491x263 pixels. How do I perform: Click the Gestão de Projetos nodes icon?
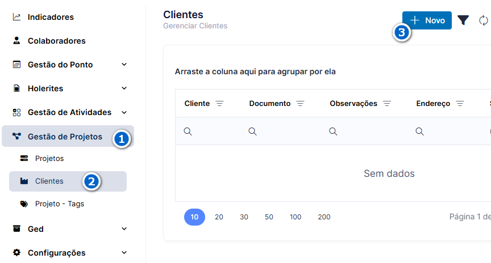point(16,136)
